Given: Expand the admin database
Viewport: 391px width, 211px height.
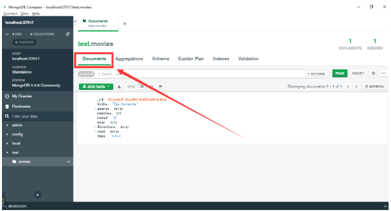Looking at the screenshot, I should tap(7, 125).
